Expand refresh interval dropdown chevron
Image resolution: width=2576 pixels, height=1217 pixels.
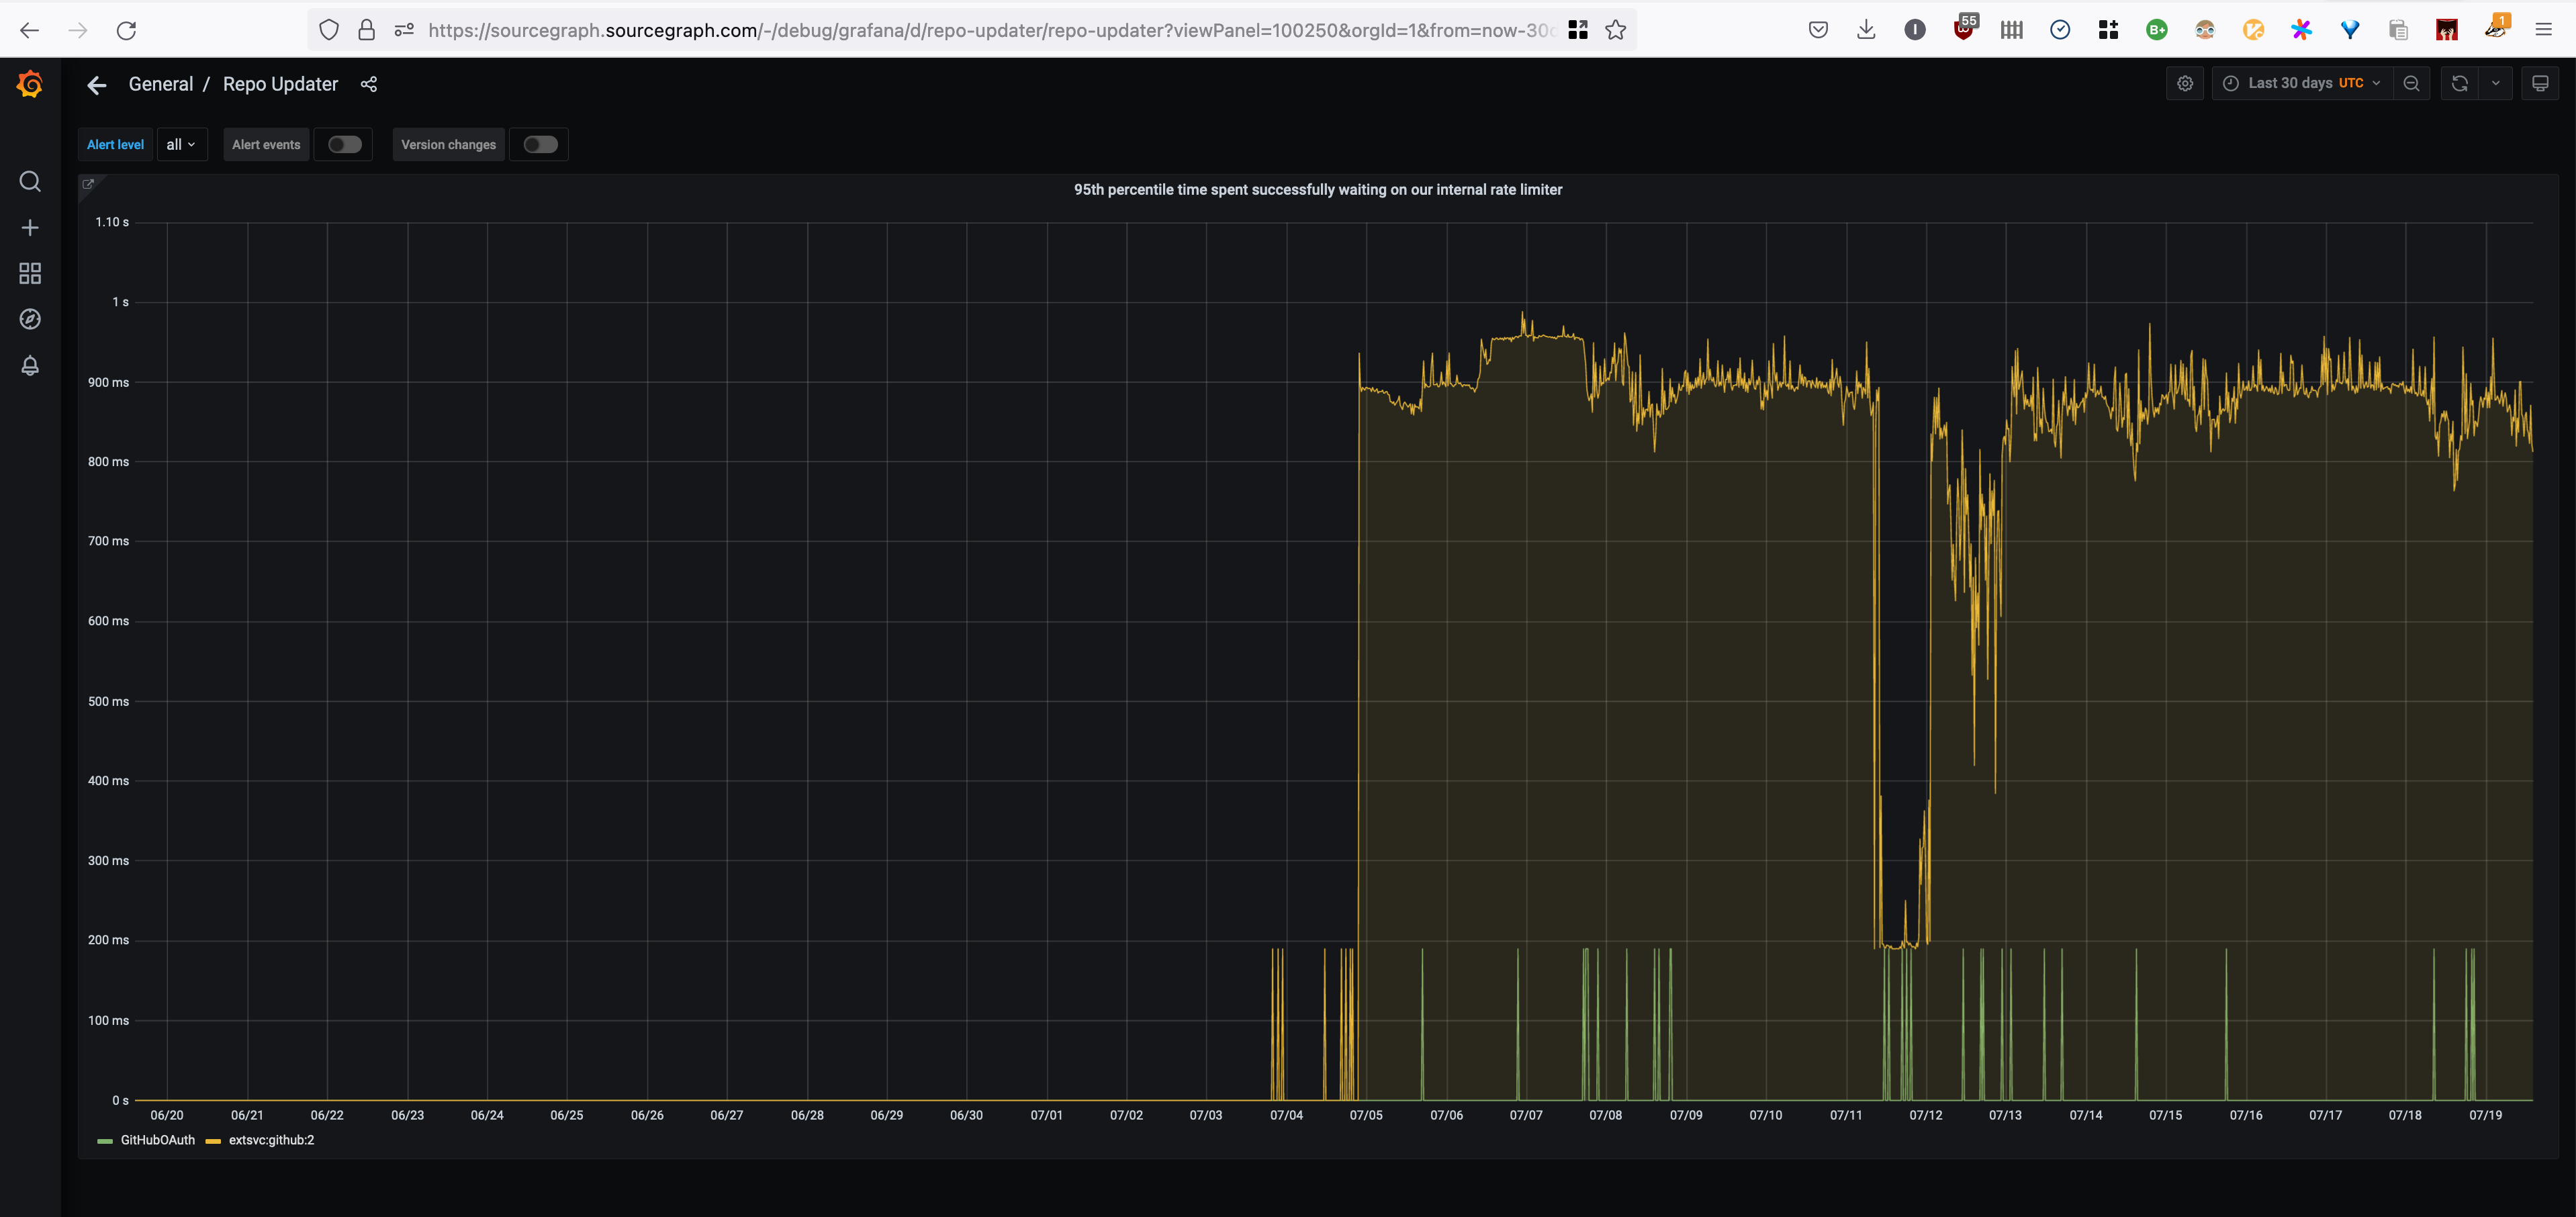coord(2496,84)
